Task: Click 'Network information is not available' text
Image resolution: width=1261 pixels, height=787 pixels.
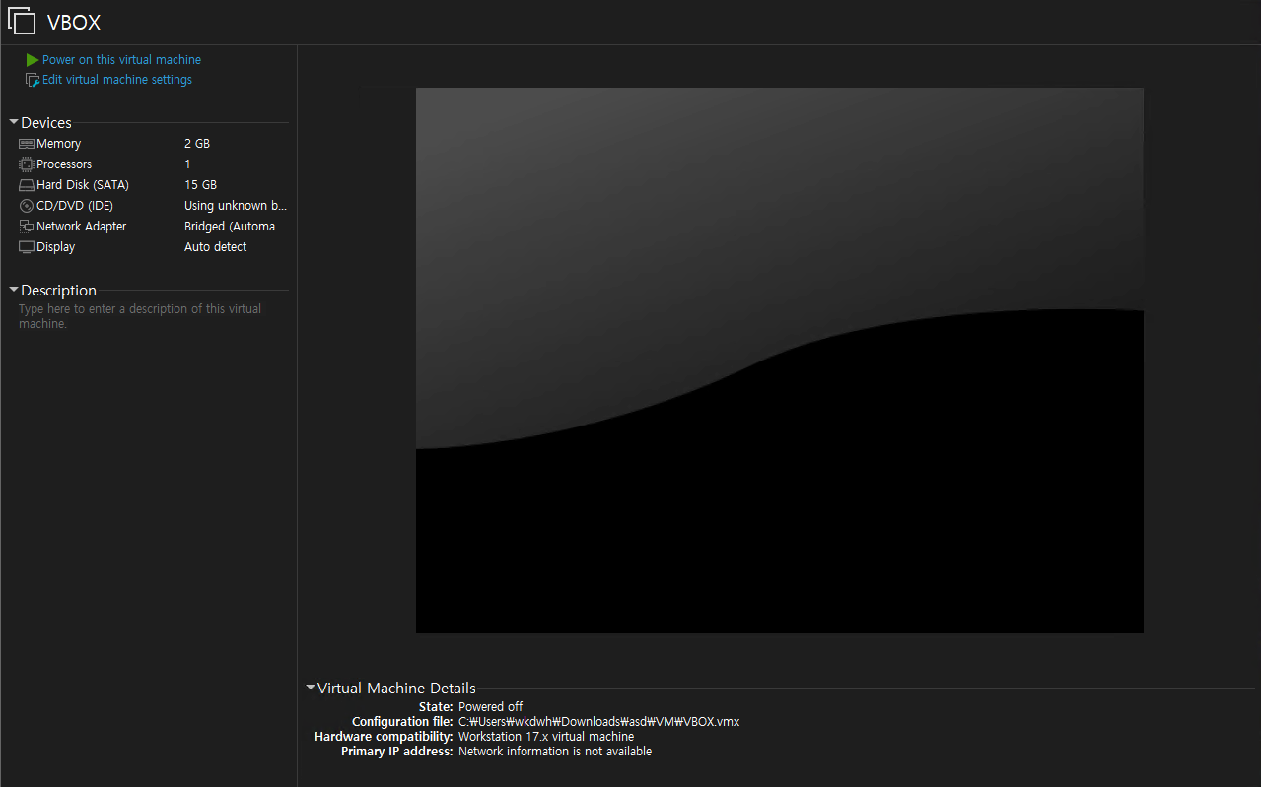Action: (x=555, y=752)
